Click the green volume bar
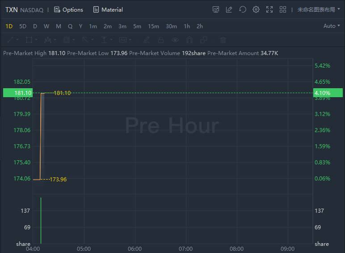 (41, 220)
